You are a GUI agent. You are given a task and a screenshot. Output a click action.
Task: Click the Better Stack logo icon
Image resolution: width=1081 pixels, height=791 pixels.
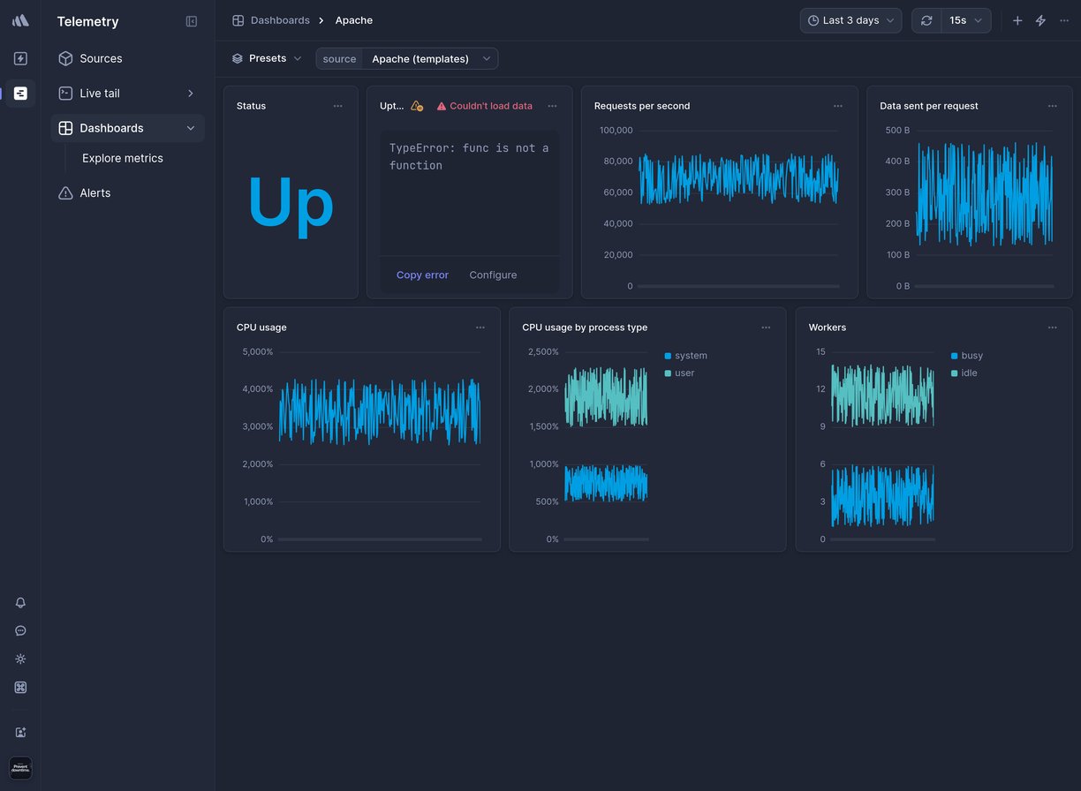point(20,20)
